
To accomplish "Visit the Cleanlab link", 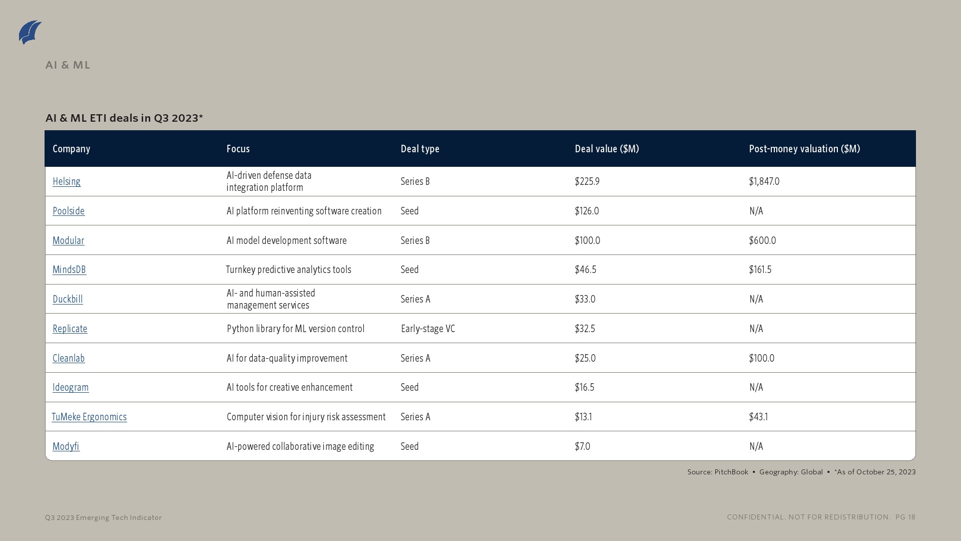I will (69, 358).
